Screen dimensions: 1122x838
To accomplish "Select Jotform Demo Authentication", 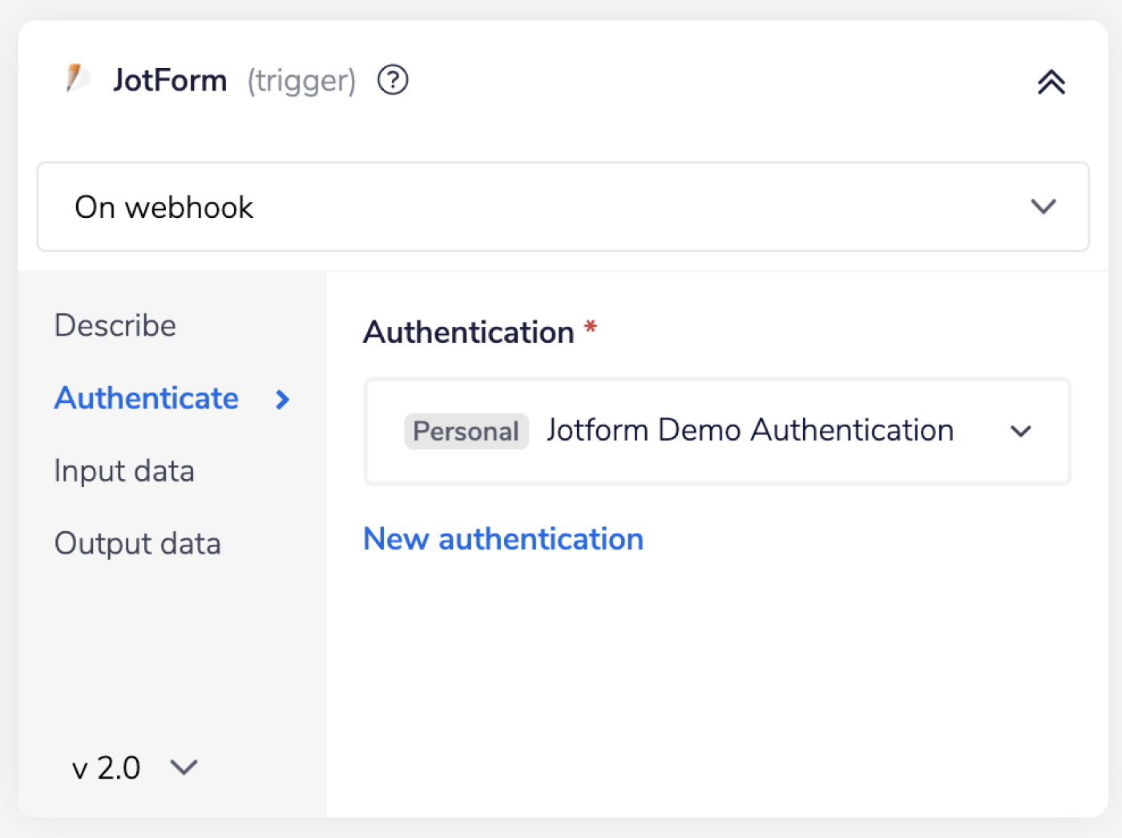I will [x=749, y=430].
